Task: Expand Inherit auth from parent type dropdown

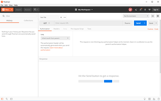Action: point(55,38)
